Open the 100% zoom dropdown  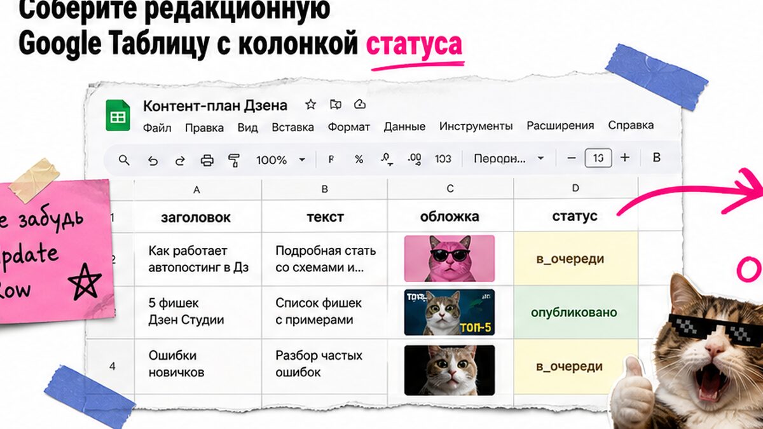click(x=281, y=160)
